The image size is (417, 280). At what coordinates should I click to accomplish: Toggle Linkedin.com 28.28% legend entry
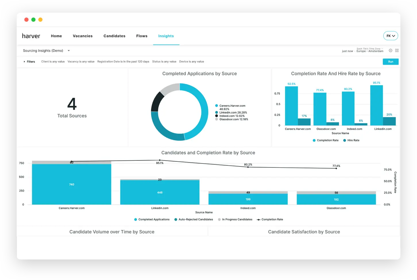[231, 112]
